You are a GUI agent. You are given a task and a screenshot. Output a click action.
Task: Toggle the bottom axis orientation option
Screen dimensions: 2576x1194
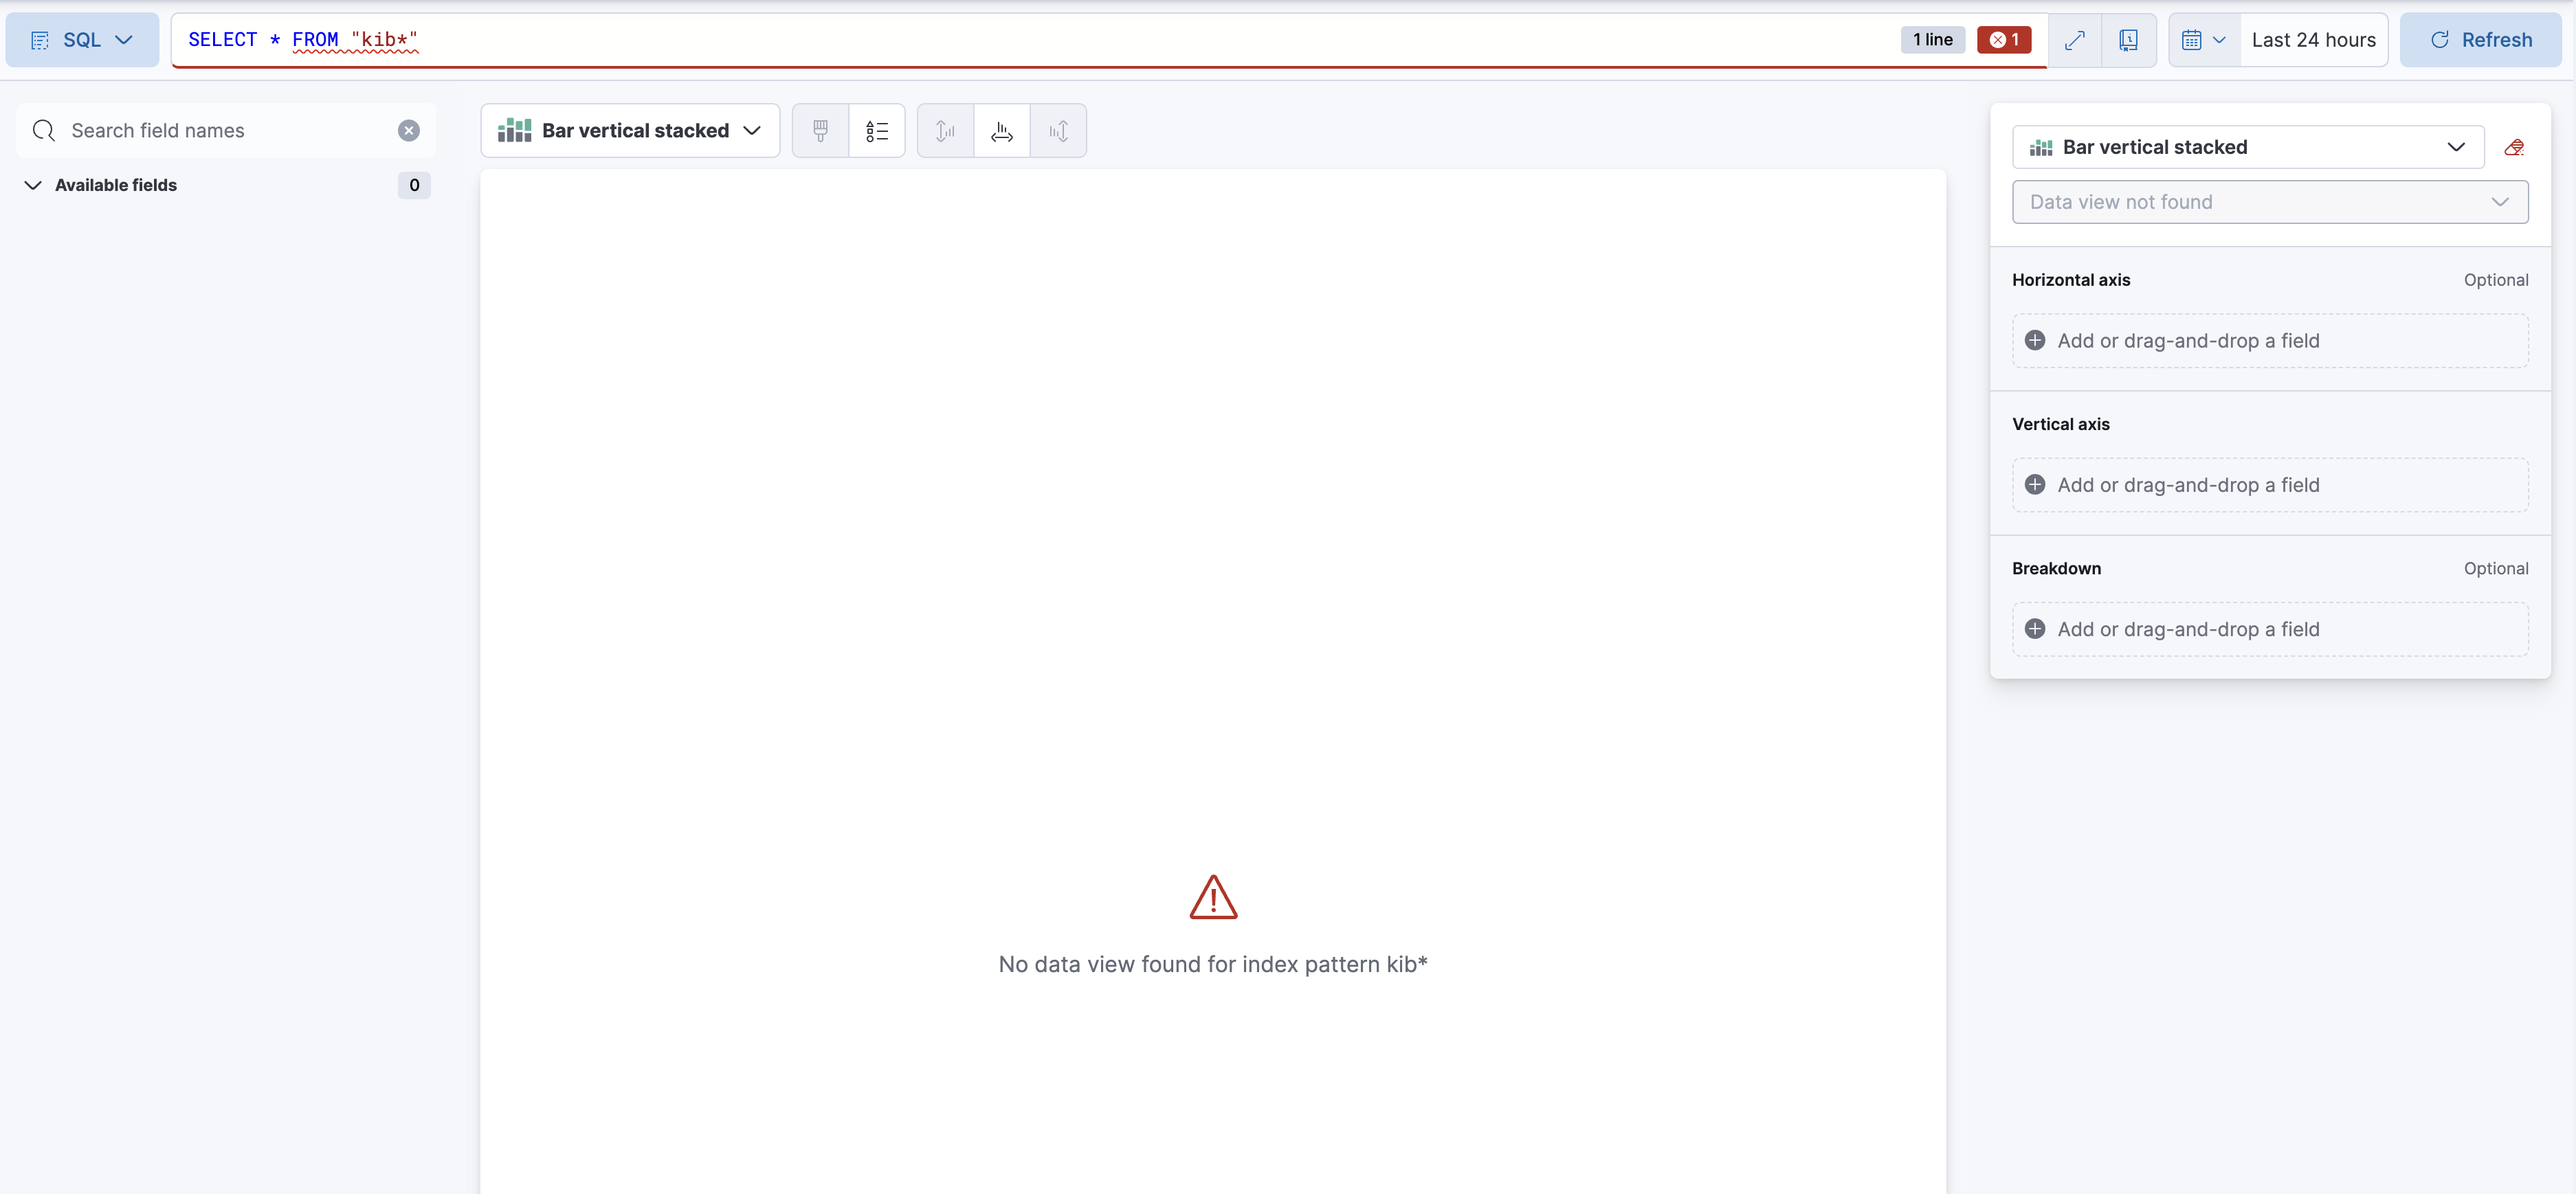click(1002, 130)
